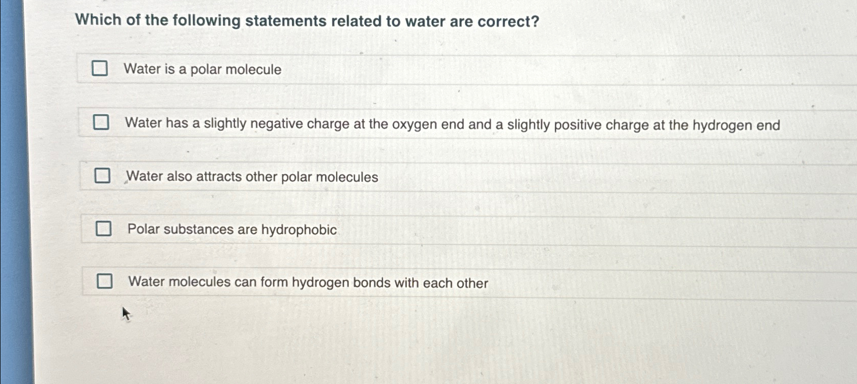
Task: Select the answer 'Water is a polar molecule'
Action: point(202,70)
